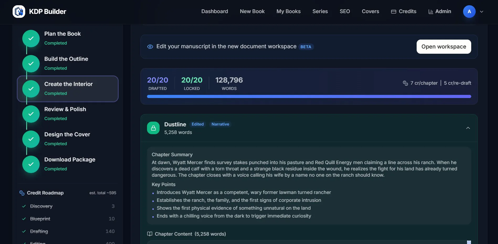Viewport: 498px width, 244px height.
Task: Click the 5 cr/re-draft label
Action: click(457, 83)
